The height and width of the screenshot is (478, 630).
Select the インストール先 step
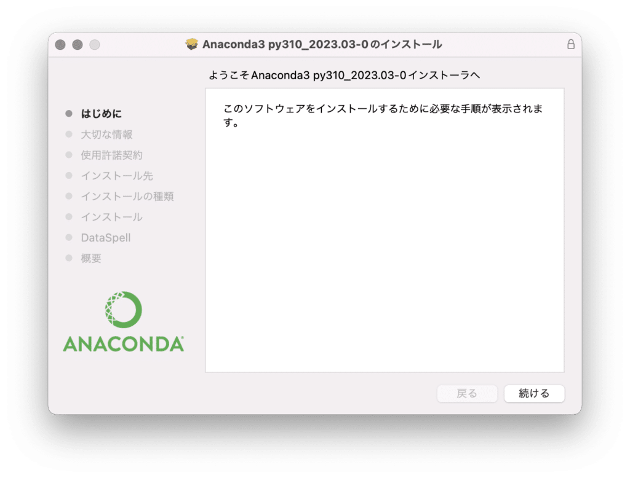(117, 176)
